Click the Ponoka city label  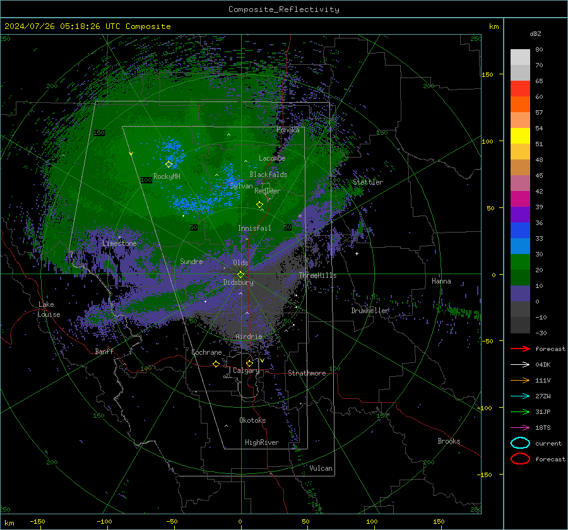[288, 130]
